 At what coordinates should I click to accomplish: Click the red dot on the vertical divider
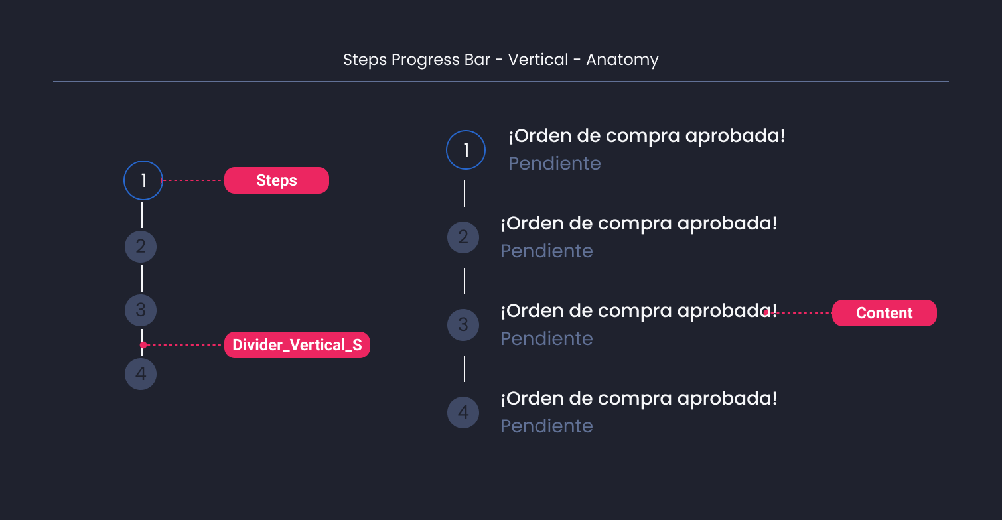(143, 344)
